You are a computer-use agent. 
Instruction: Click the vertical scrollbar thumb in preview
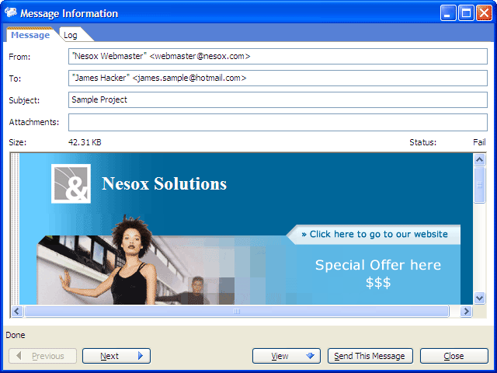pyautogui.click(x=480, y=185)
